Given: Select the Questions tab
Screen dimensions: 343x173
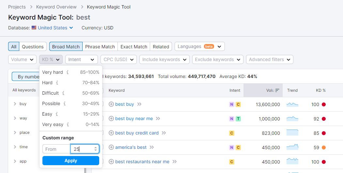Looking at the screenshot, I should 33,47.
